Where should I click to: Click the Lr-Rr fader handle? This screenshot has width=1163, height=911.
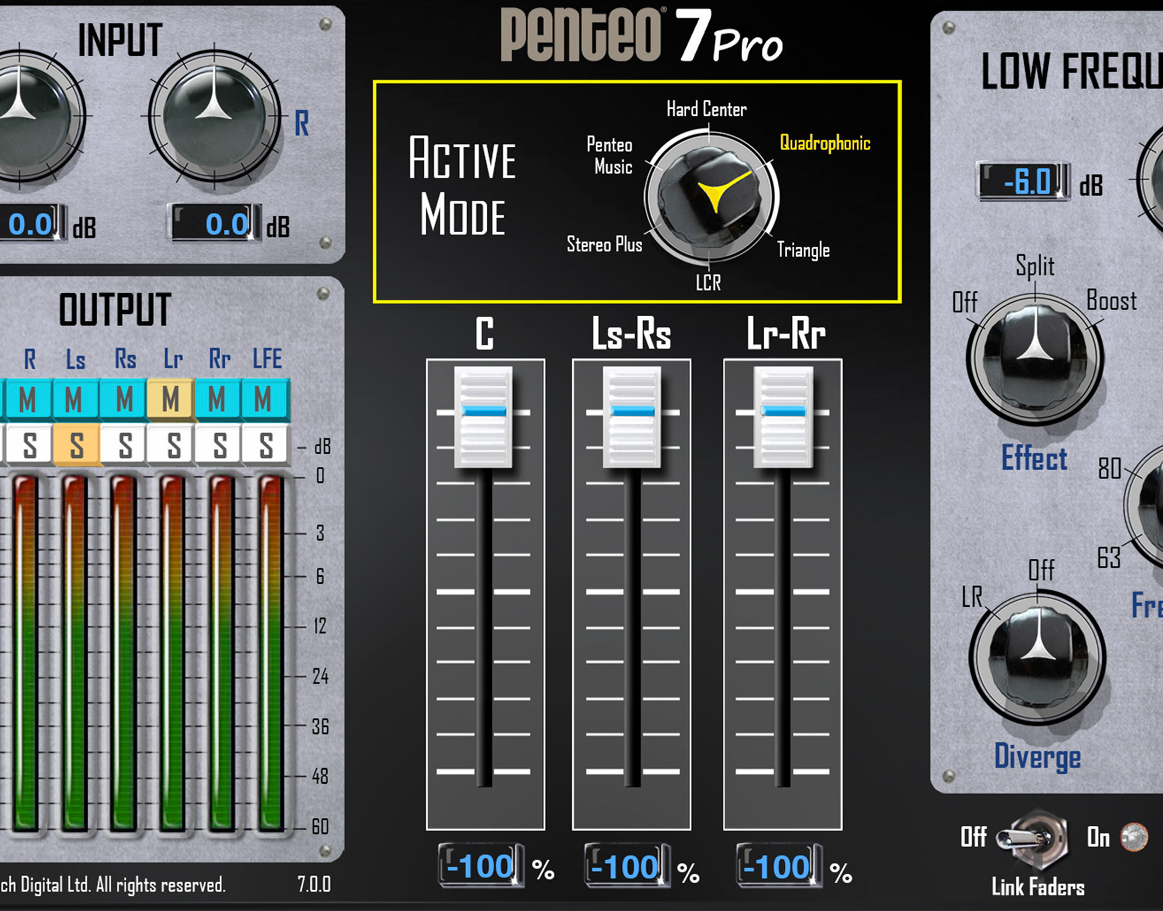783,417
